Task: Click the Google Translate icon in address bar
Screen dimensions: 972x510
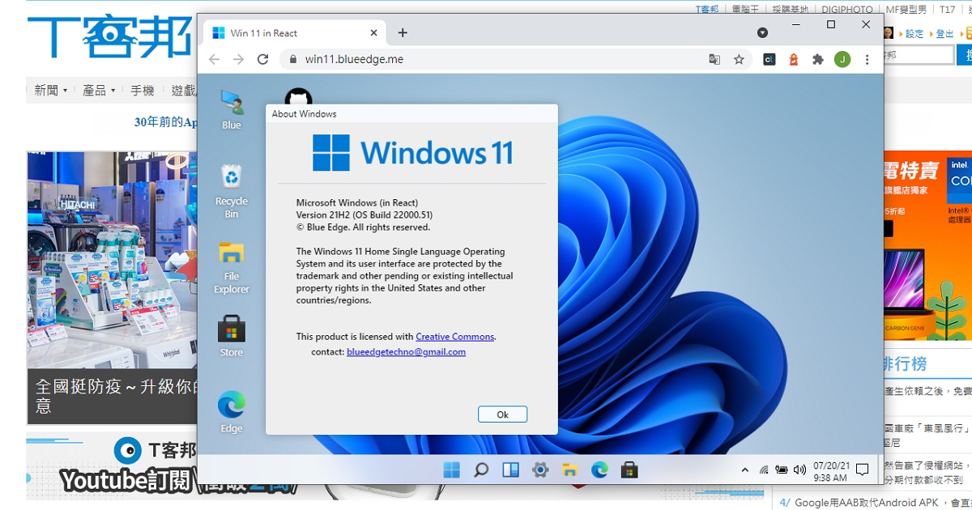Action: [x=714, y=59]
